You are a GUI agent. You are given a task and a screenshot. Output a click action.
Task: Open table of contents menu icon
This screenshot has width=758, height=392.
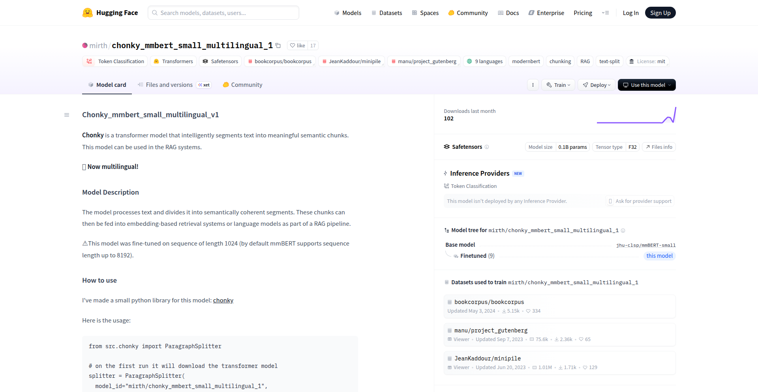pyautogui.click(x=67, y=115)
